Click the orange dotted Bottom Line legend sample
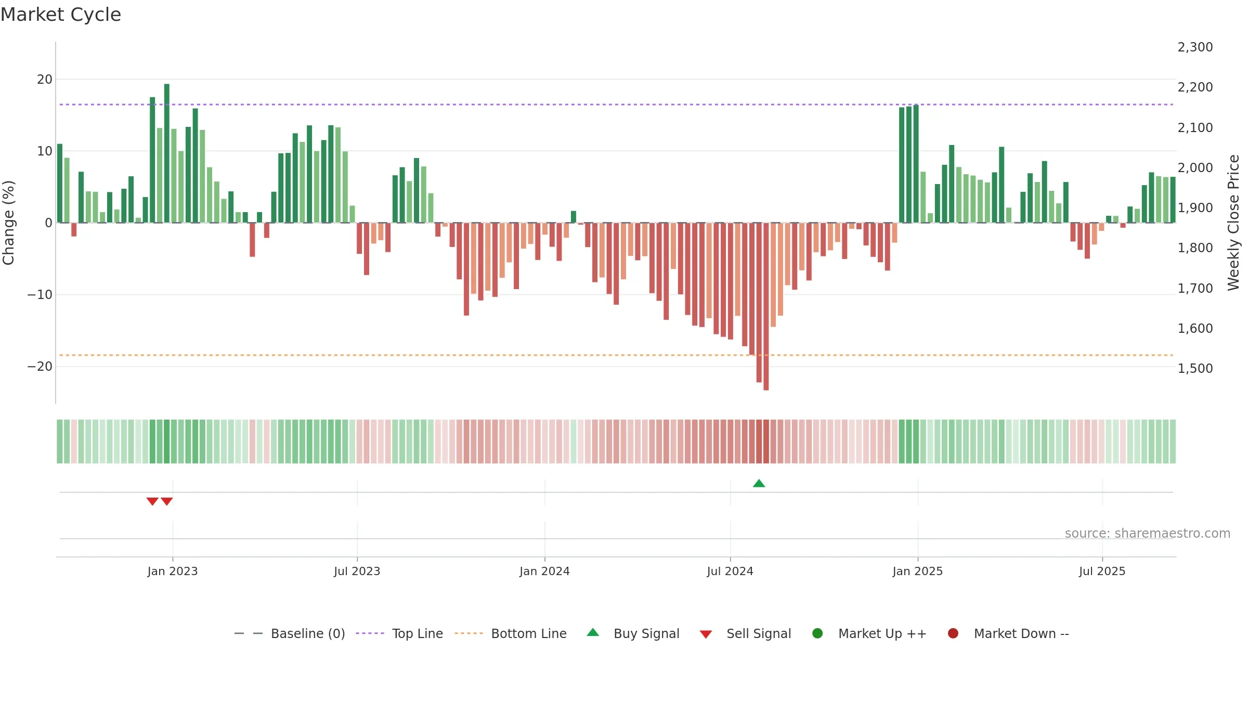The height and width of the screenshot is (702, 1248). (469, 633)
